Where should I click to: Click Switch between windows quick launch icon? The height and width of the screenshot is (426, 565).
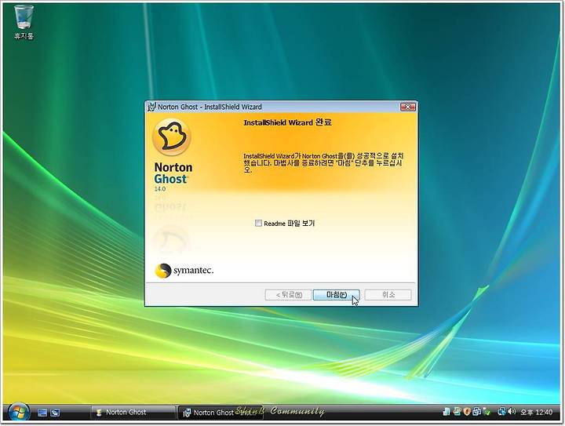point(55,413)
